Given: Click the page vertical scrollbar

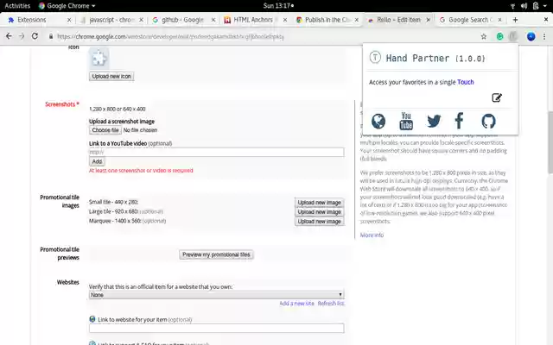Looking at the screenshot, I should (550, 142).
